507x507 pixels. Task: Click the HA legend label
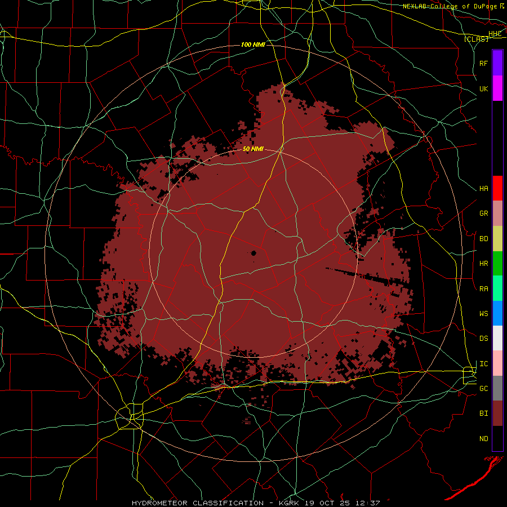pyautogui.click(x=483, y=189)
